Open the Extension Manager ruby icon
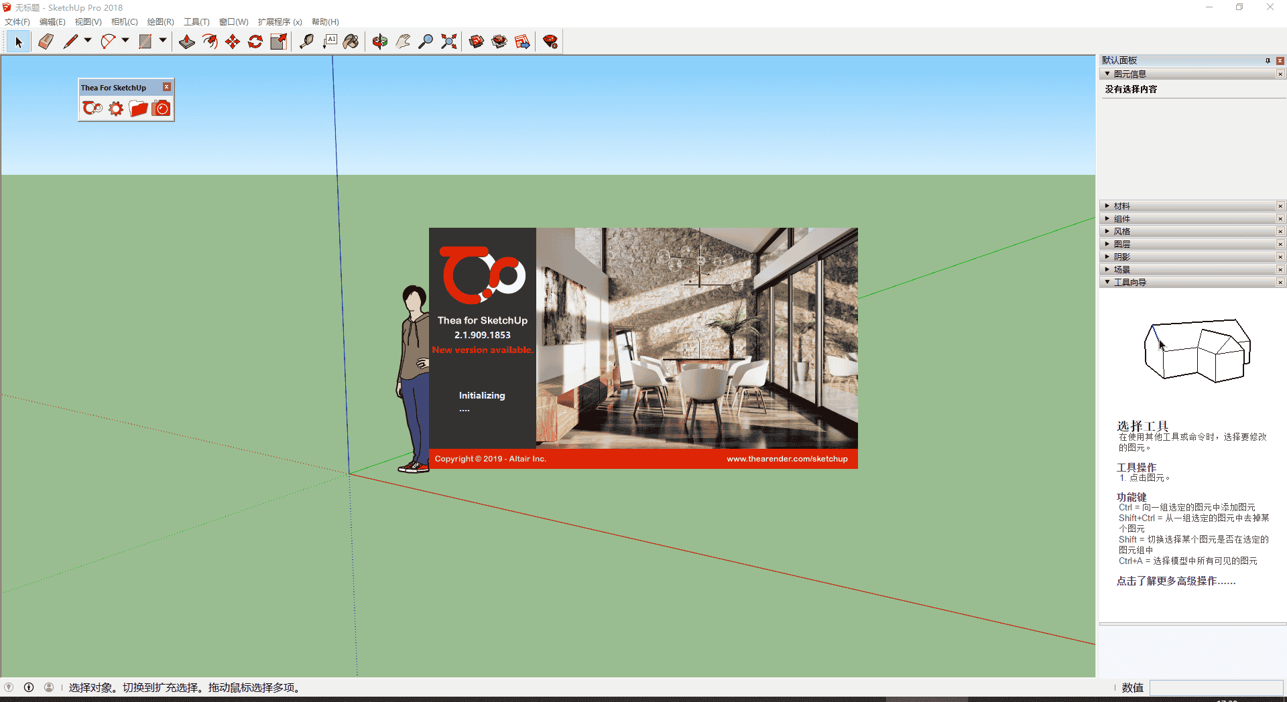1287x702 pixels. click(550, 42)
